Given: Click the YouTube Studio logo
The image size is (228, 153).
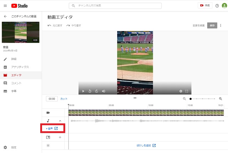Looking at the screenshot, I should pos(20,6).
